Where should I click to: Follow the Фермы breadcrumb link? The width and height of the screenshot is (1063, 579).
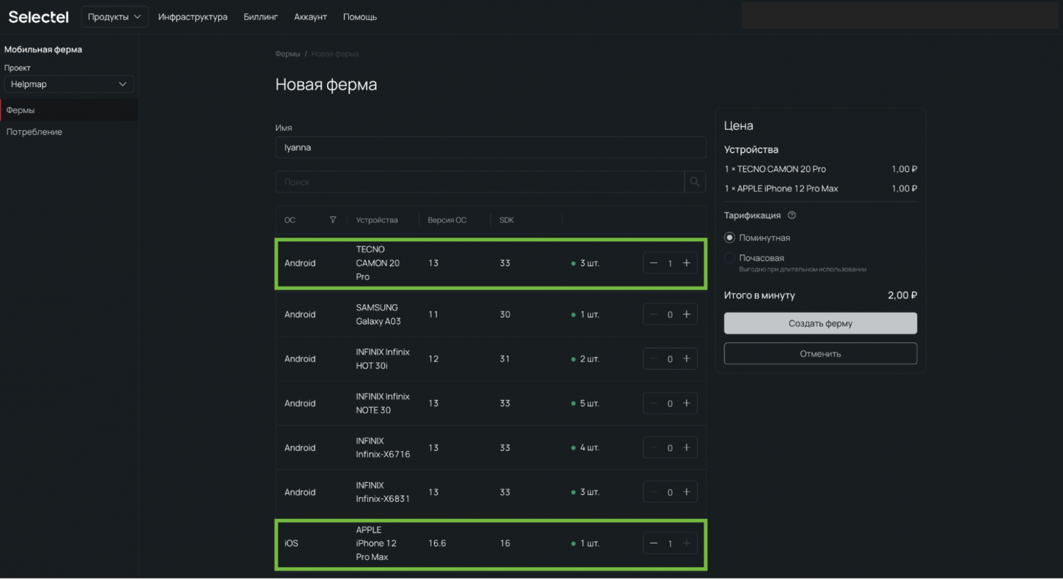tap(288, 54)
